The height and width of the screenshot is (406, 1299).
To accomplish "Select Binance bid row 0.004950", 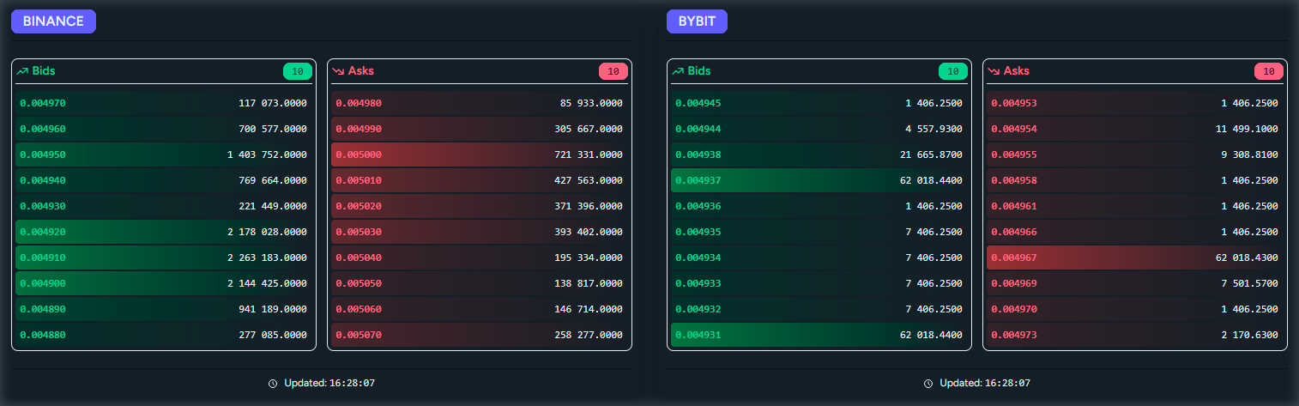I will 164,155.
